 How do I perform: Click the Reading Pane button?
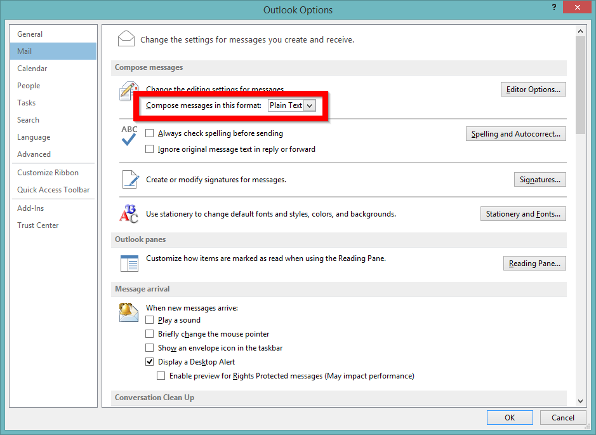point(534,263)
